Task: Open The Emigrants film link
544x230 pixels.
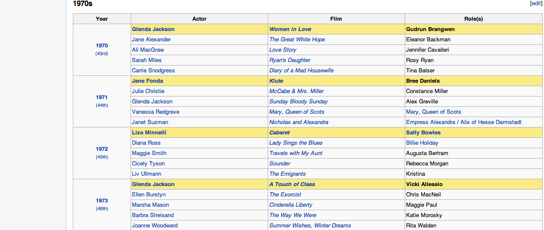Action: [288, 174]
